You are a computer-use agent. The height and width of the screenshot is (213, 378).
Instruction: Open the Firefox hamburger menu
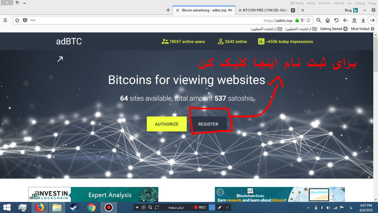click(5, 20)
